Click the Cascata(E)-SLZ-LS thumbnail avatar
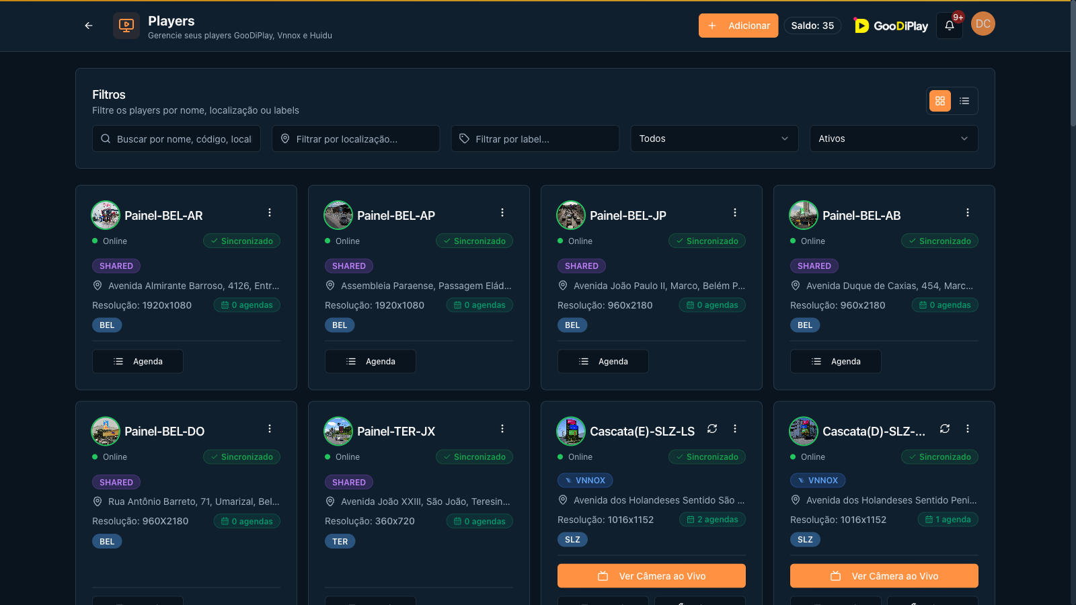Image resolution: width=1076 pixels, height=605 pixels. click(571, 432)
